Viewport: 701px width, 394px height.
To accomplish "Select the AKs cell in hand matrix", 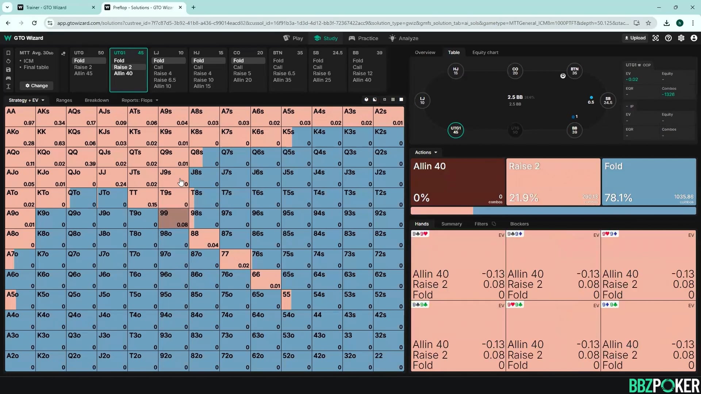I will (51, 117).
